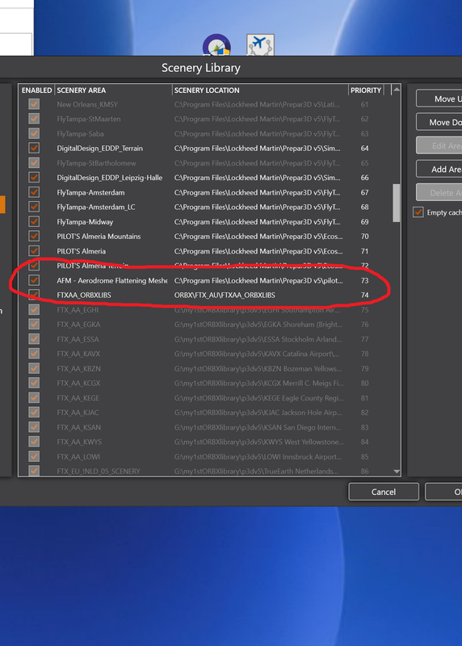Untick the New Orleans_KMSY enabled checkbox
The width and height of the screenshot is (462, 646).
click(x=34, y=104)
